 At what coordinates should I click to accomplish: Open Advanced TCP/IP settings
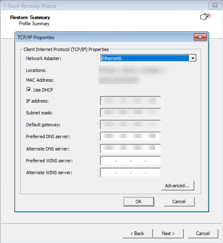(177, 186)
